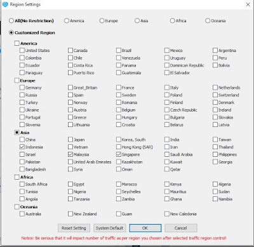Check the Seychelles checkbox
This screenshot has height=247, width=254.
point(119,192)
